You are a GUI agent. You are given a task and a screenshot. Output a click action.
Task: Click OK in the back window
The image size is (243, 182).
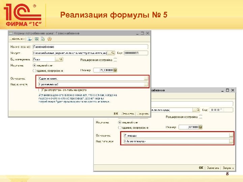pyautogui.click(x=201, y=168)
